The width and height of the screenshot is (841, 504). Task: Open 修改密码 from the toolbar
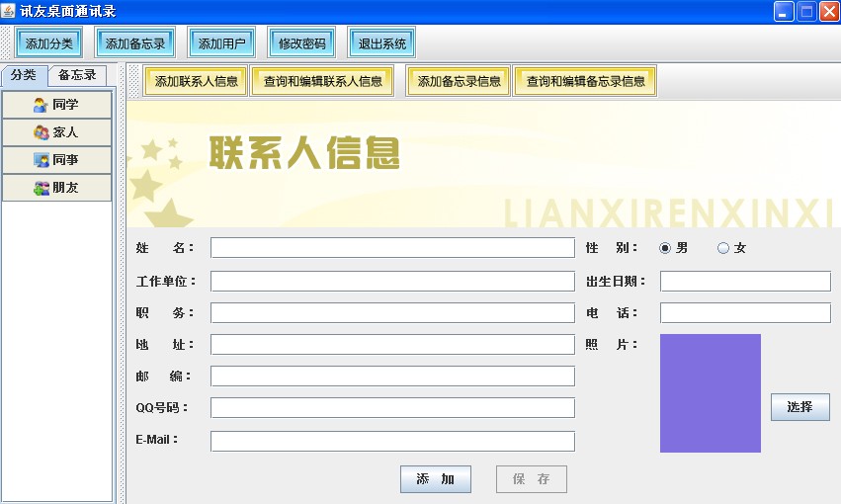tap(301, 42)
